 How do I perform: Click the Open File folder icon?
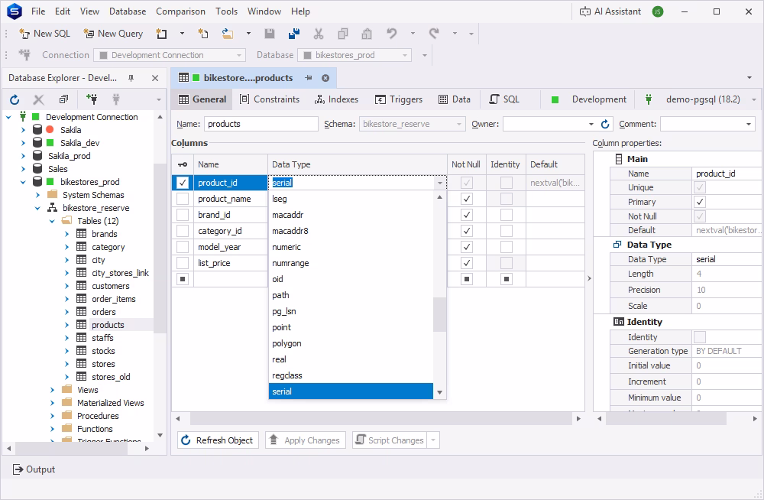coord(227,33)
